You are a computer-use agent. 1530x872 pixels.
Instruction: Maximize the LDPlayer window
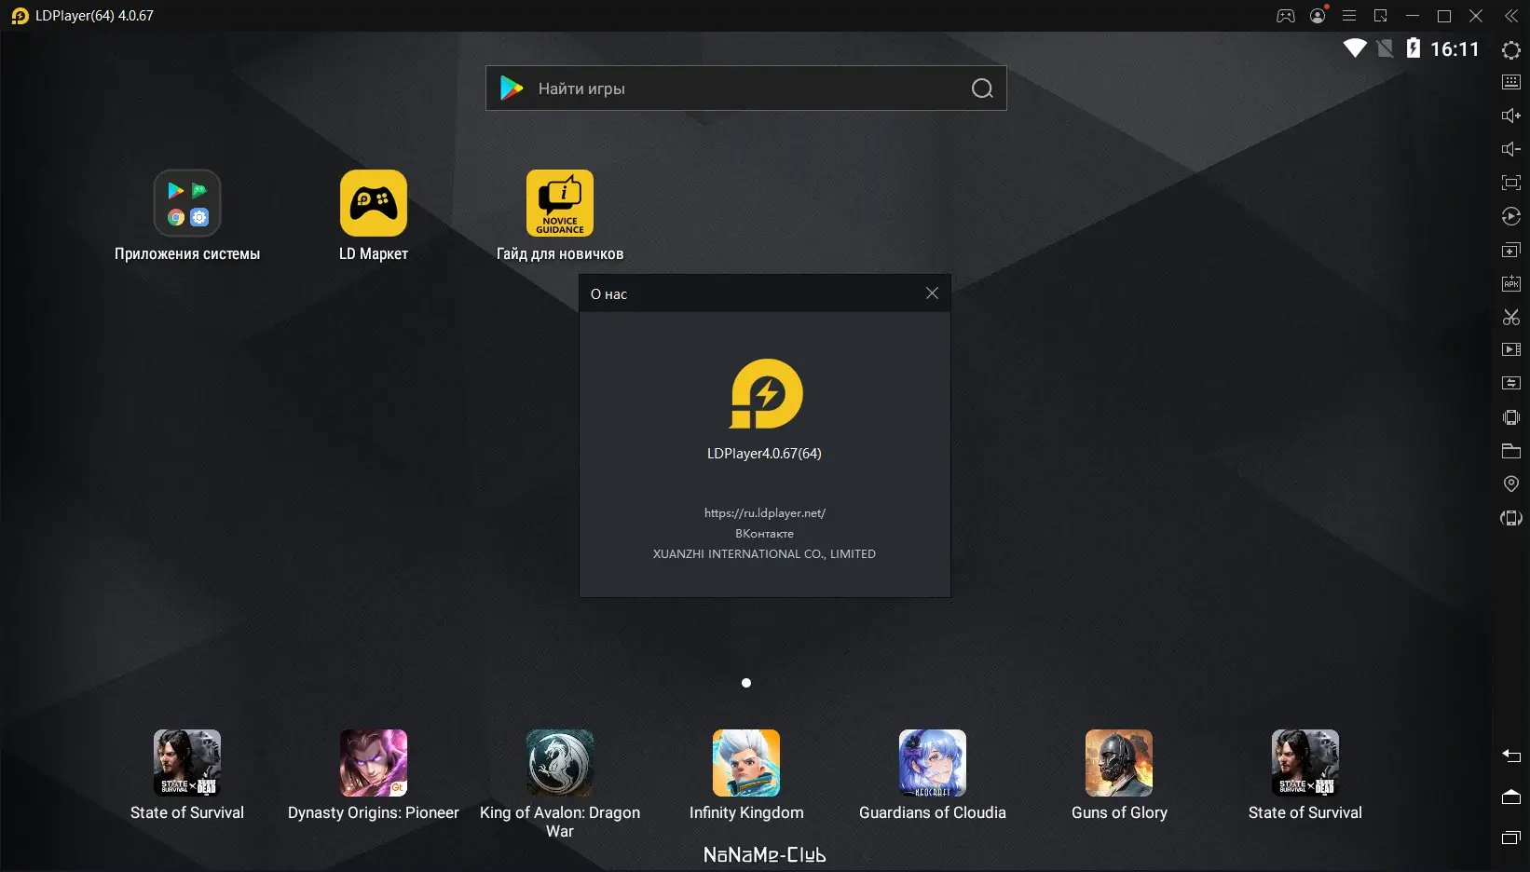1444,16
